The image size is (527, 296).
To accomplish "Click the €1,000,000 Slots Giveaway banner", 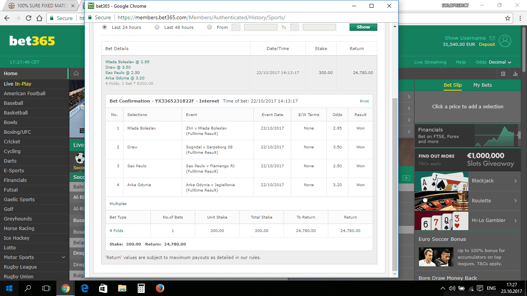I will click(x=468, y=160).
